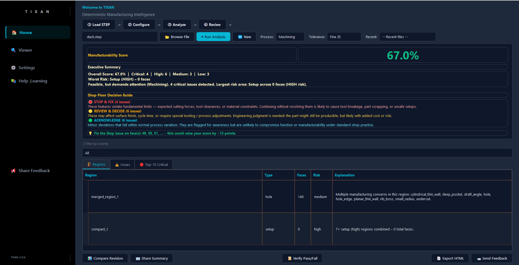This screenshot has height=265, width=519.
Task: Open the Recent files dropdown
Action: 408,37
